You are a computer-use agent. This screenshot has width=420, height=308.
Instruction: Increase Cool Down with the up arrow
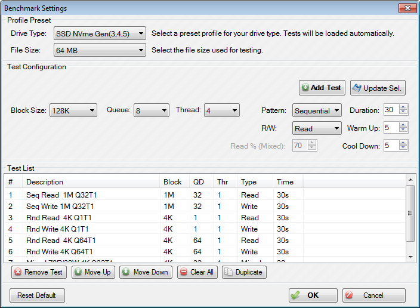tap(403, 143)
